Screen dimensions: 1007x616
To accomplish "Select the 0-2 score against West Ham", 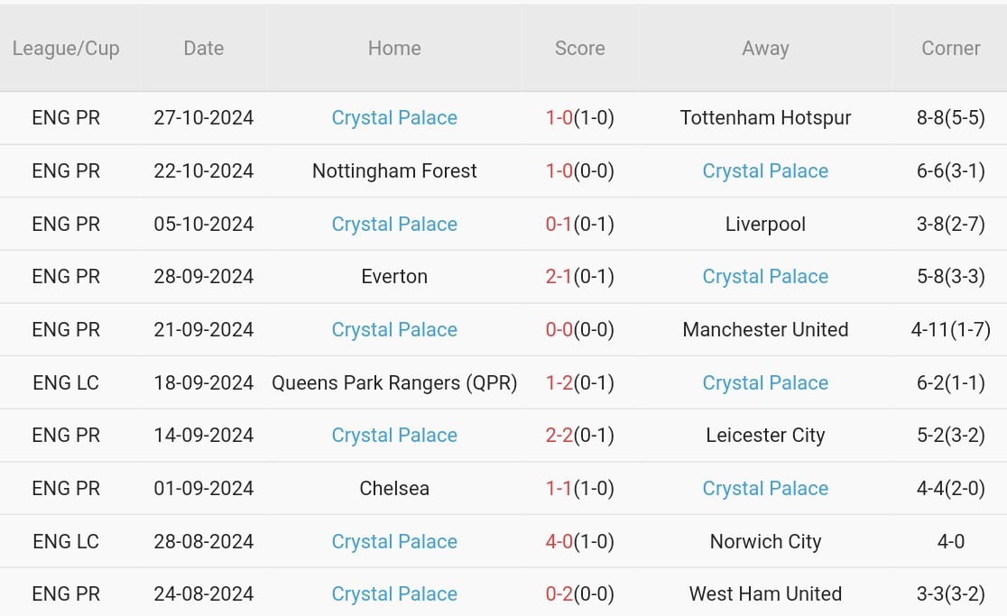I will [559, 594].
